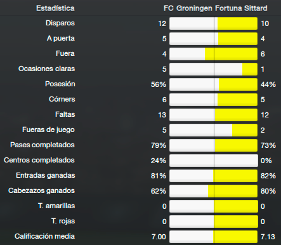Click the Fuera comparison bar
281x245 pixels.
pyautogui.click(x=213, y=54)
